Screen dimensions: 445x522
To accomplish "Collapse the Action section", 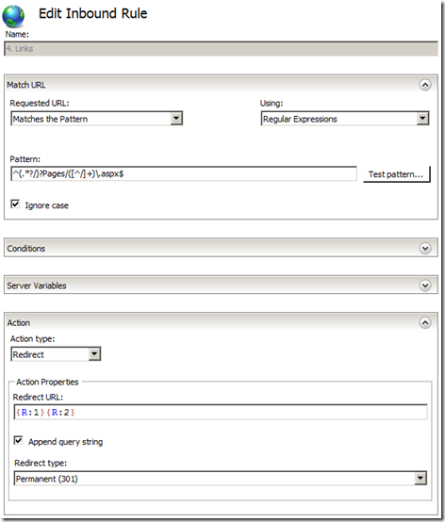I will click(x=425, y=322).
